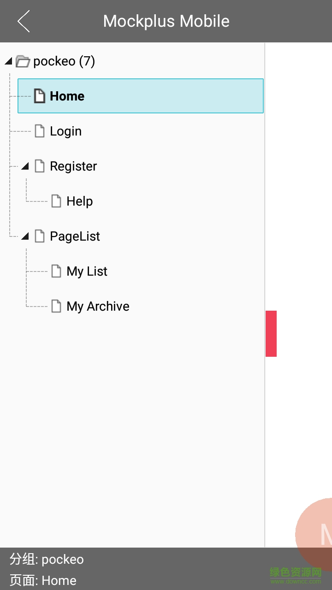The image size is (332, 590).
Task: Choose the My Archive page
Action: (98, 307)
